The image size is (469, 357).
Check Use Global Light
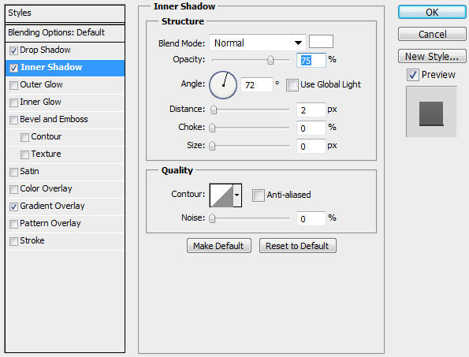(292, 85)
